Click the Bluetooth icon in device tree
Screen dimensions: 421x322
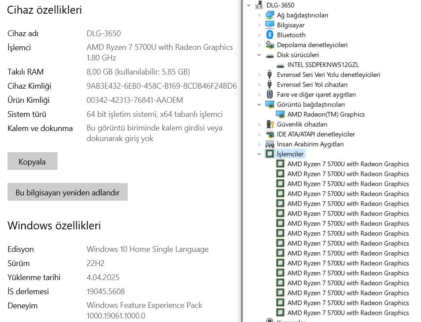pos(270,35)
